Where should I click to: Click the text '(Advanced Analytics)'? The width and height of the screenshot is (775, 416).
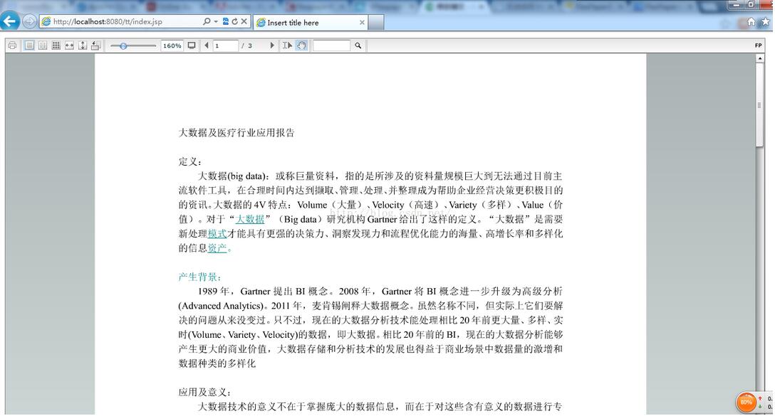coord(222,306)
